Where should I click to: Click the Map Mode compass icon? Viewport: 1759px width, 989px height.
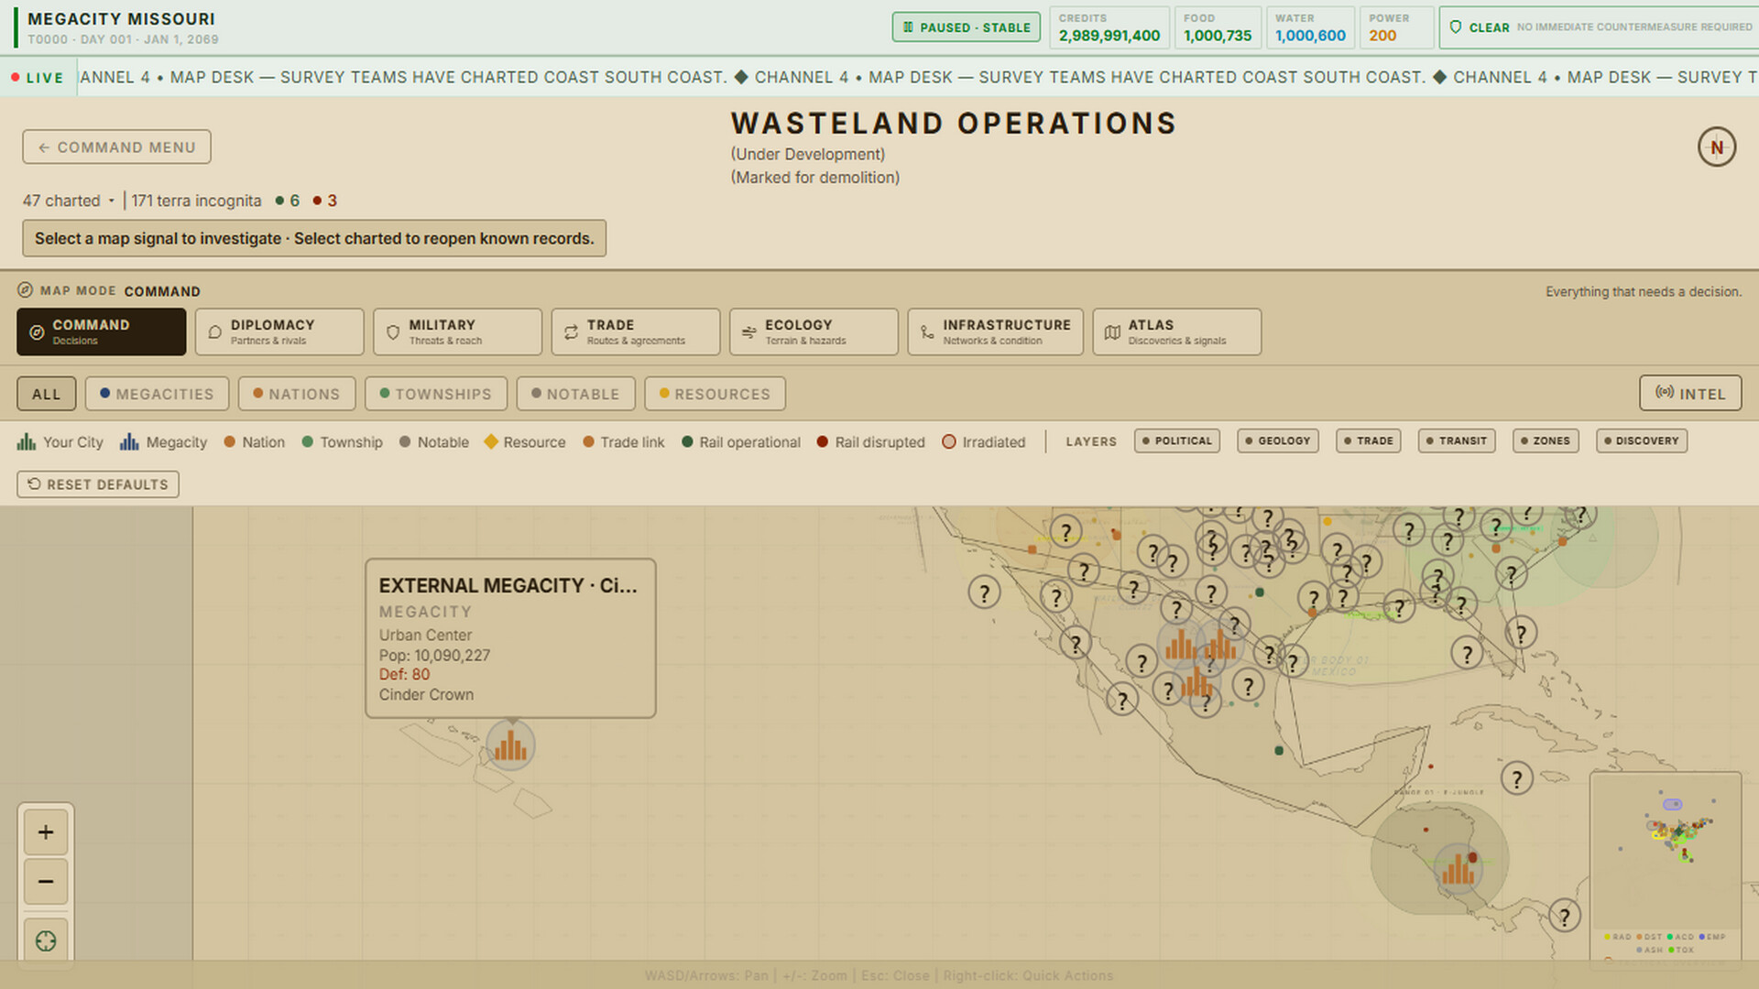tap(26, 290)
